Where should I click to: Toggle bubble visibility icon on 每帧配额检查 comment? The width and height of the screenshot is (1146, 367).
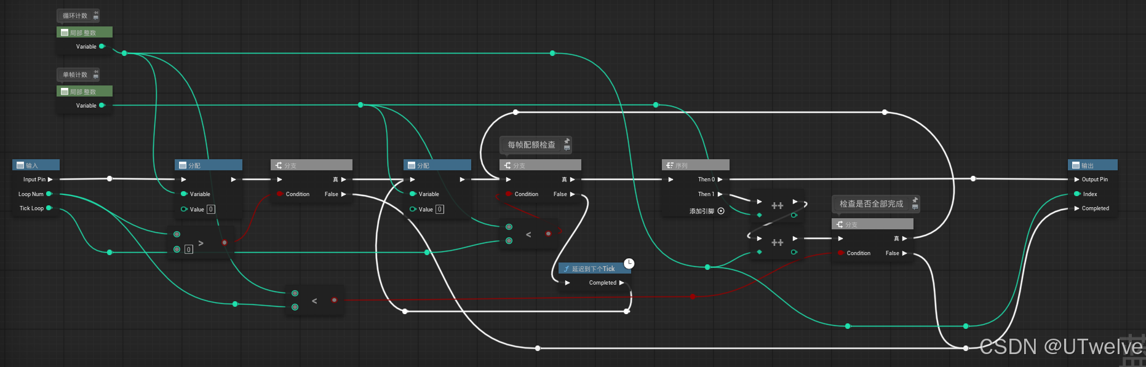click(x=567, y=148)
